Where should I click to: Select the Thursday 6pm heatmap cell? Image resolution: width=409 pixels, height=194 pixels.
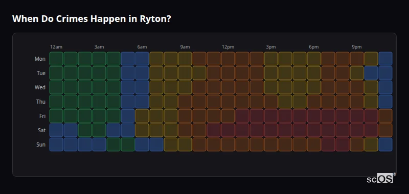[x=314, y=102]
